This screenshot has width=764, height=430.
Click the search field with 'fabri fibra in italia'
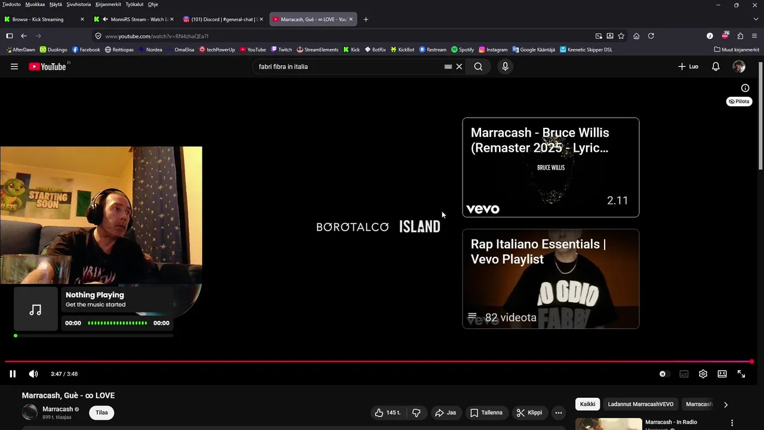click(x=349, y=66)
